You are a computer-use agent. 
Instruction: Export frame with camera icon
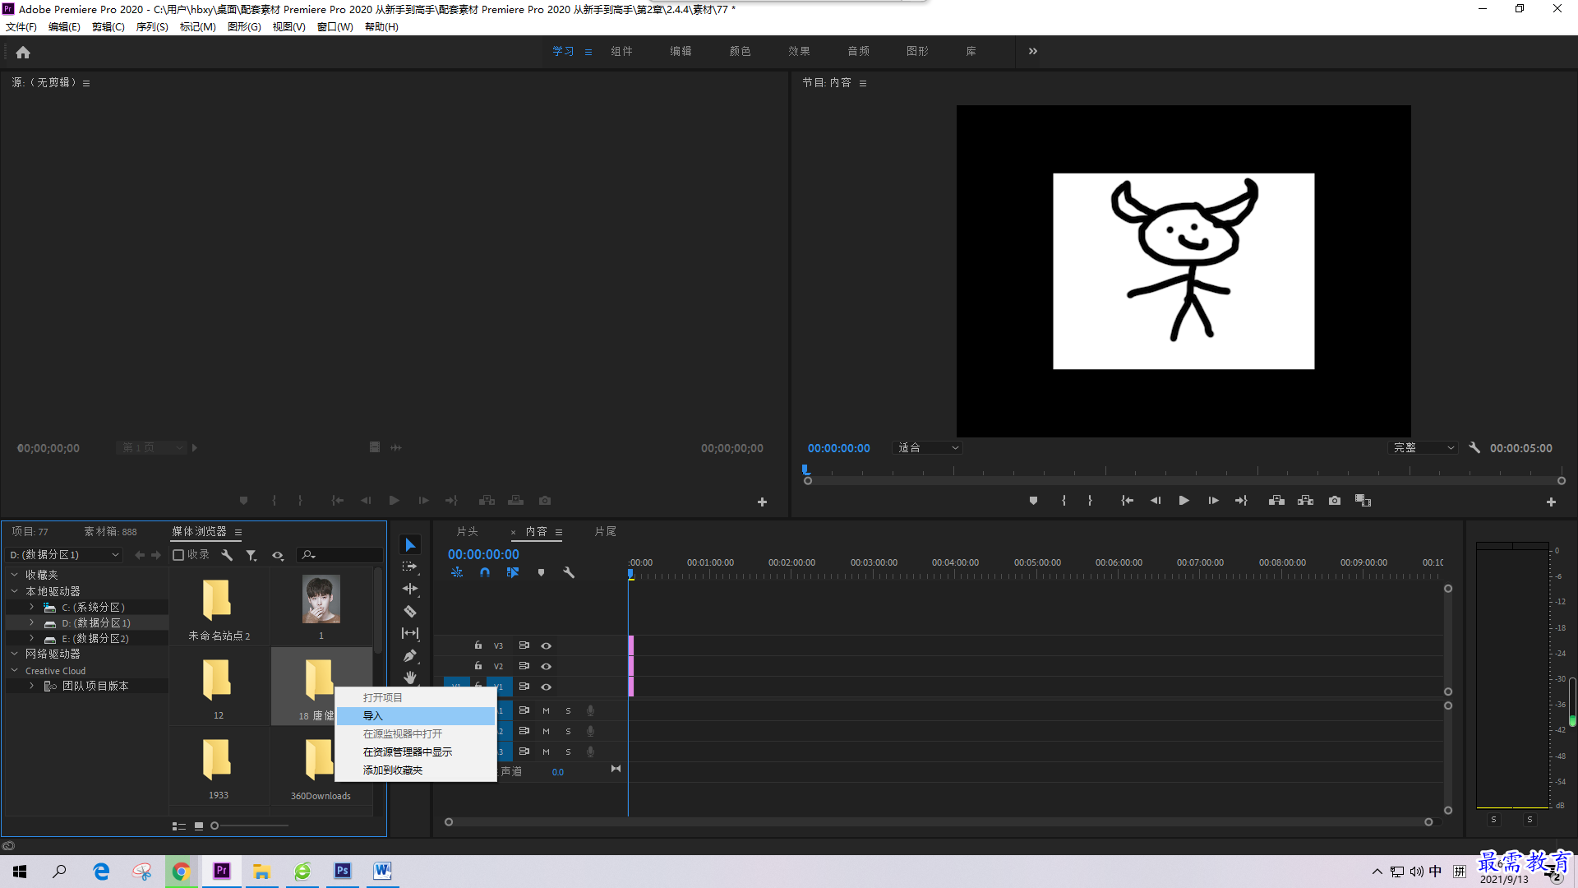(x=1335, y=501)
